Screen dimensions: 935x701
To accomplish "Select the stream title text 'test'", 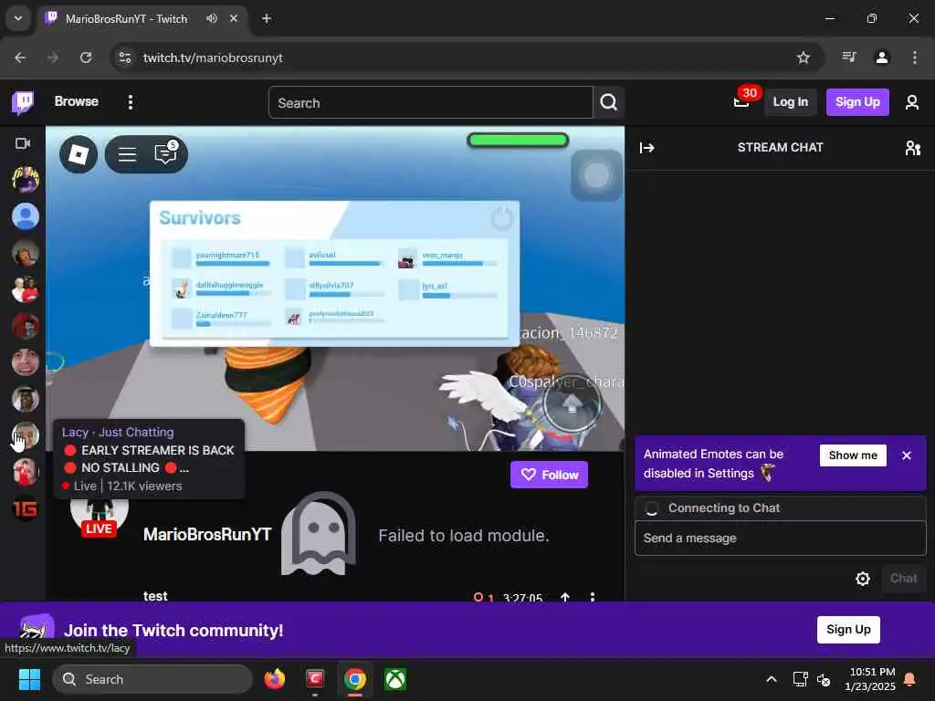I will 155,595.
